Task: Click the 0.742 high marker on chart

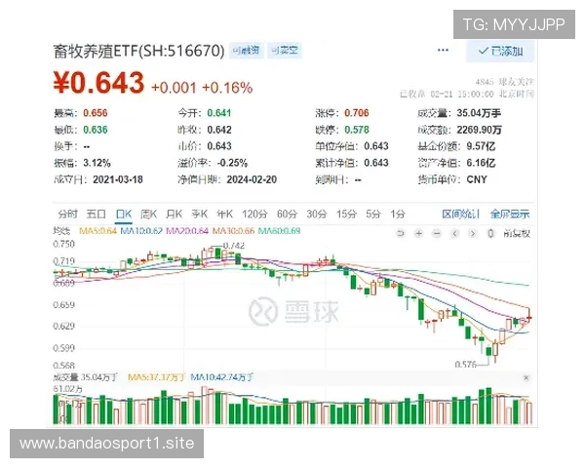Action: pos(234,246)
